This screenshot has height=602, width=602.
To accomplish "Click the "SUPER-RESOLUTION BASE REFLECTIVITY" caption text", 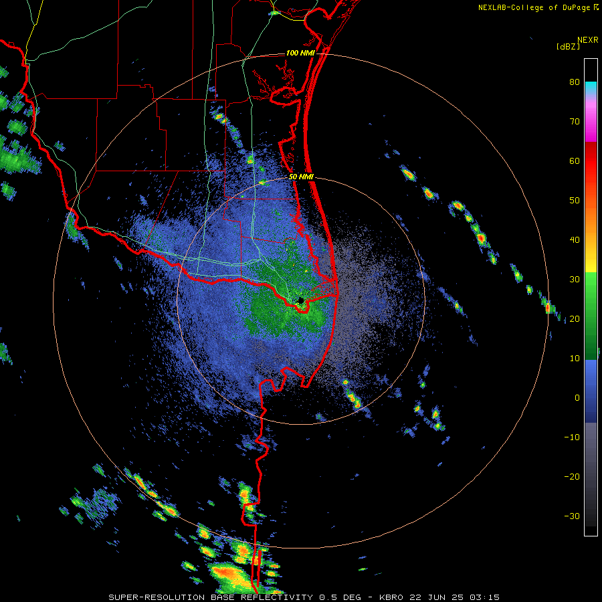I will tap(211, 597).
